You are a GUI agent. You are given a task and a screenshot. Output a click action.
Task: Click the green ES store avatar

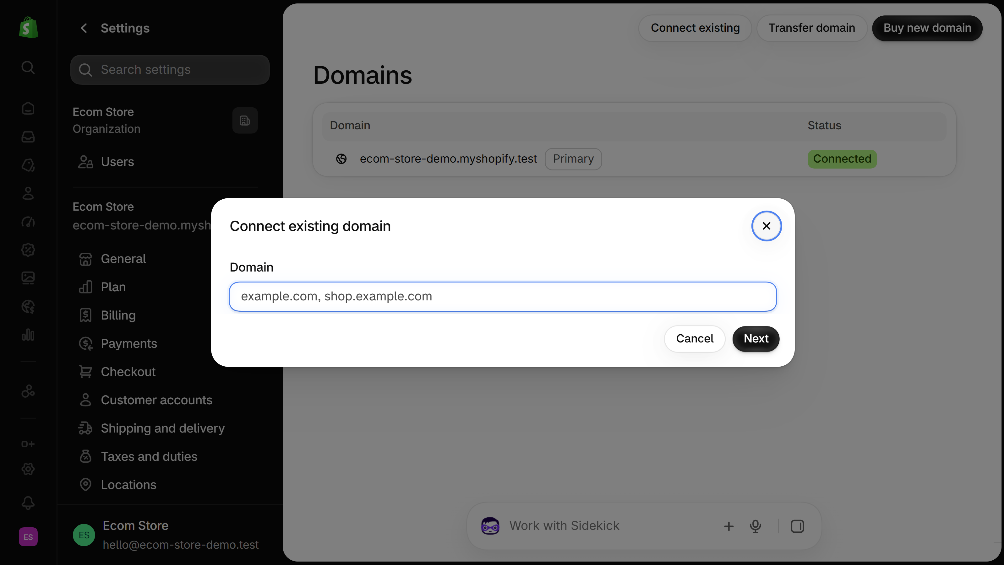click(84, 535)
